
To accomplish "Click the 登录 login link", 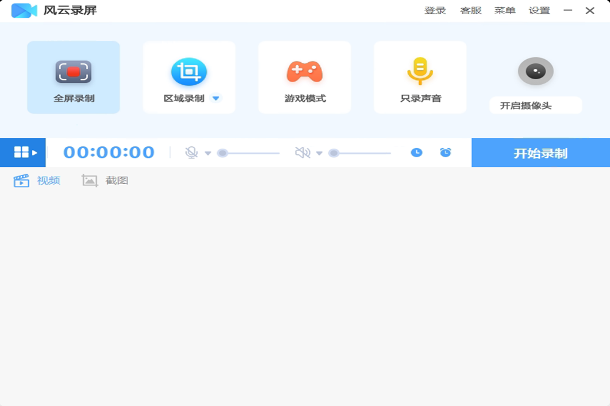I will (x=435, y=10).
